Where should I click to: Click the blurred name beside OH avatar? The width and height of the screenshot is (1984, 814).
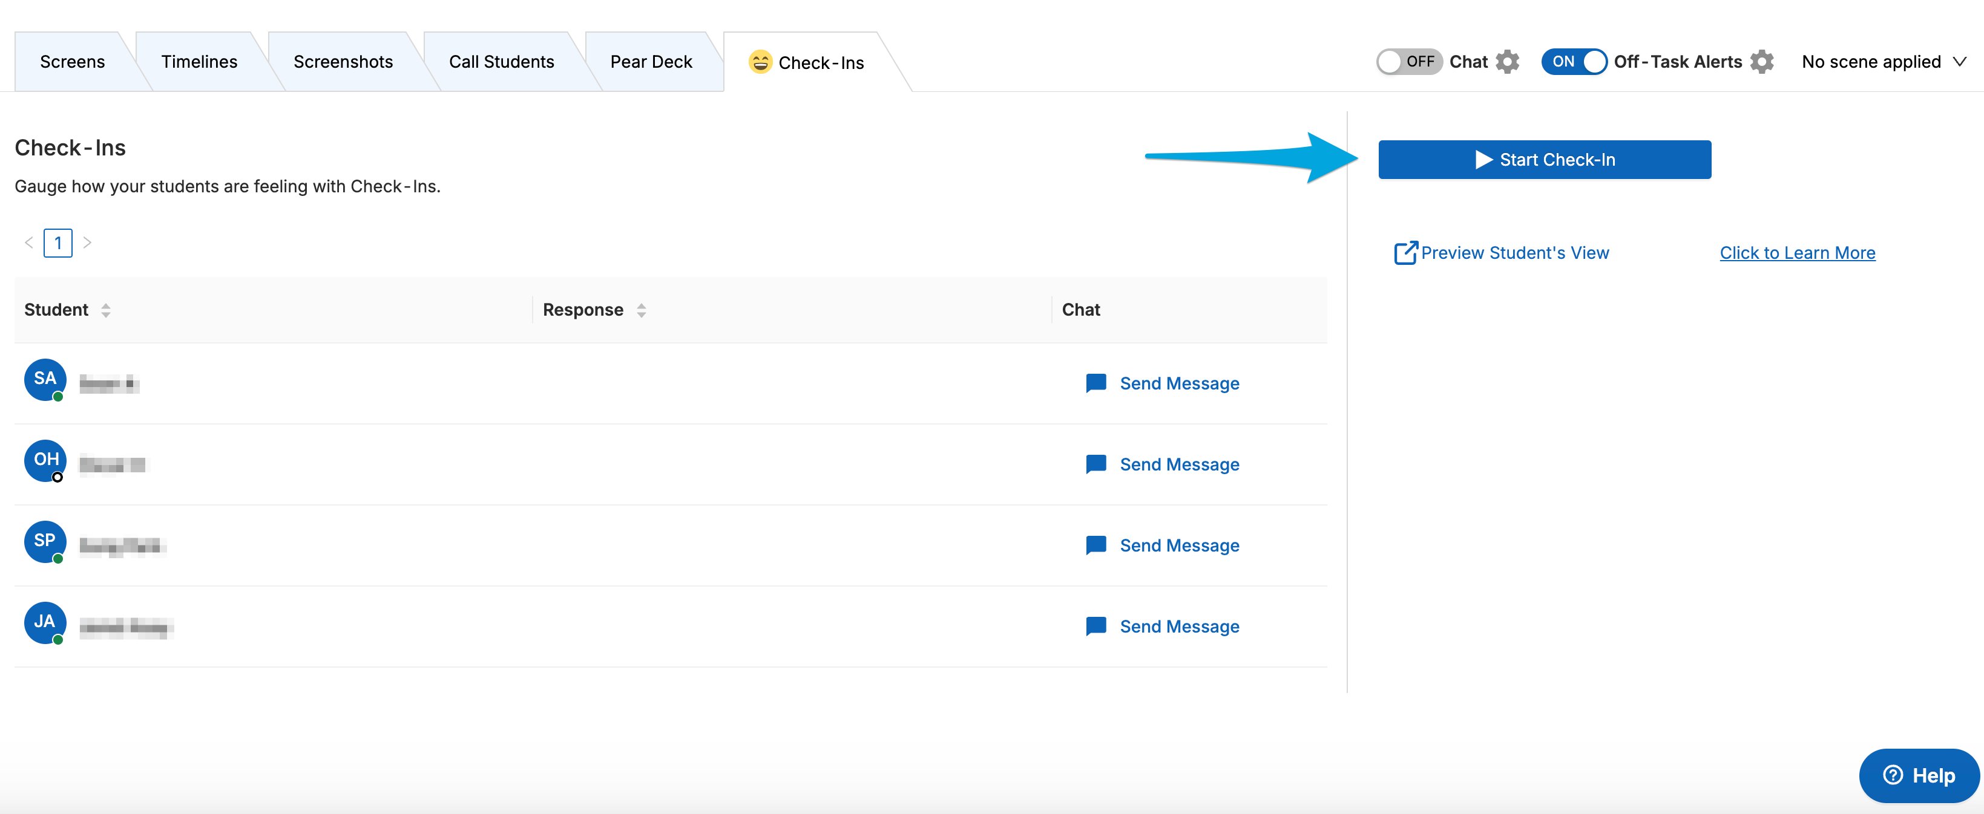(x=113, y=464)
